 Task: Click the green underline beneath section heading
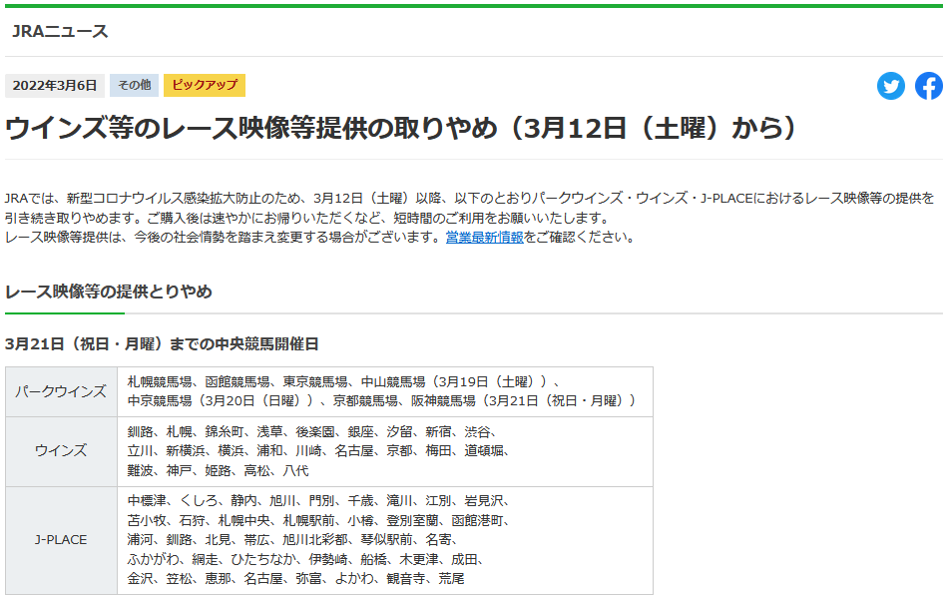click(x=65, y=313)
